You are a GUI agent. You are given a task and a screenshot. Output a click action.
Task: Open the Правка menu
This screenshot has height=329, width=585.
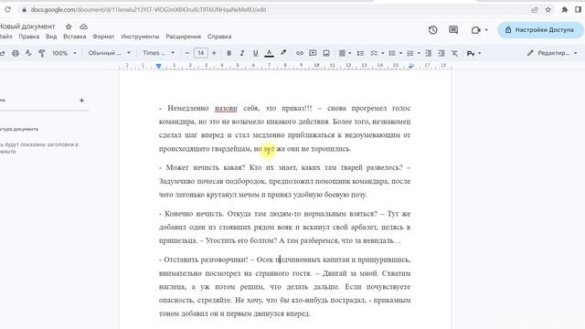(29, 37)
